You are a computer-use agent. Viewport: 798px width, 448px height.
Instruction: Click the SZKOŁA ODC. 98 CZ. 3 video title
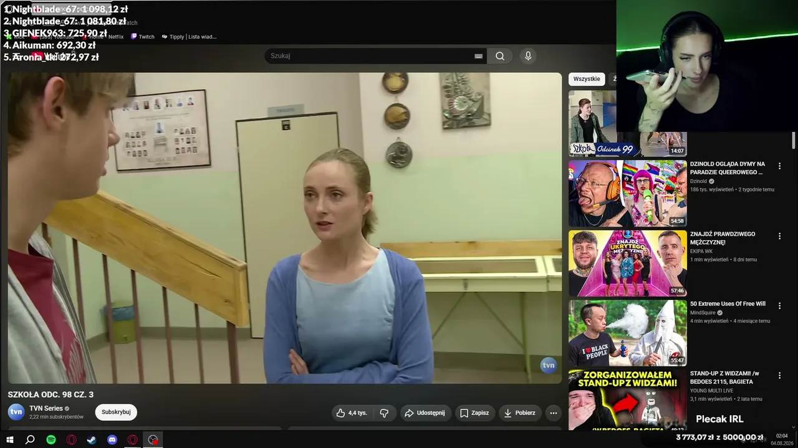(x=50, y=394)
